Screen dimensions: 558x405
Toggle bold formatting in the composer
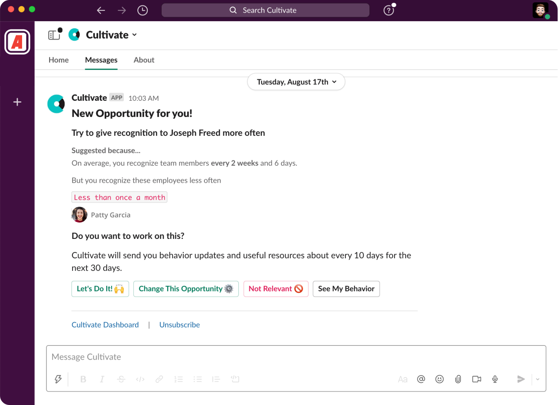[83, 379]
